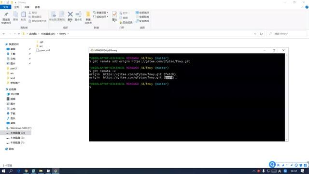309x174 pixels.
Task: Click Copy path (复制路径) in the ribbon
Action: click(x=35, y=17)
